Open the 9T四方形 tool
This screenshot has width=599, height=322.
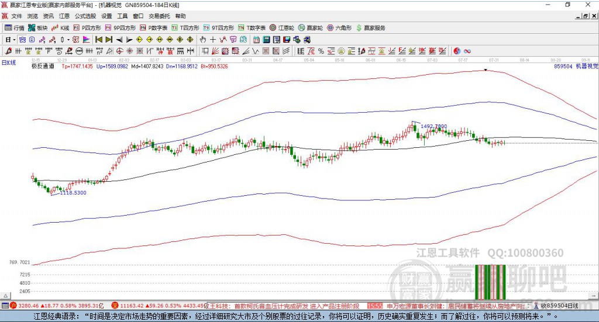(219, 28)
